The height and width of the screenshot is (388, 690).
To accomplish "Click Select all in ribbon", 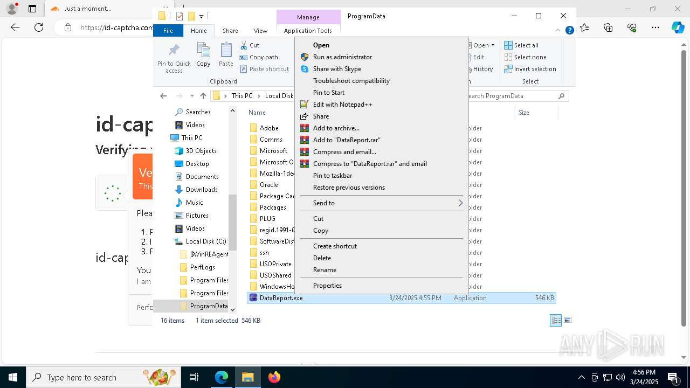I will pyautogui.click(x=521, y=45).
